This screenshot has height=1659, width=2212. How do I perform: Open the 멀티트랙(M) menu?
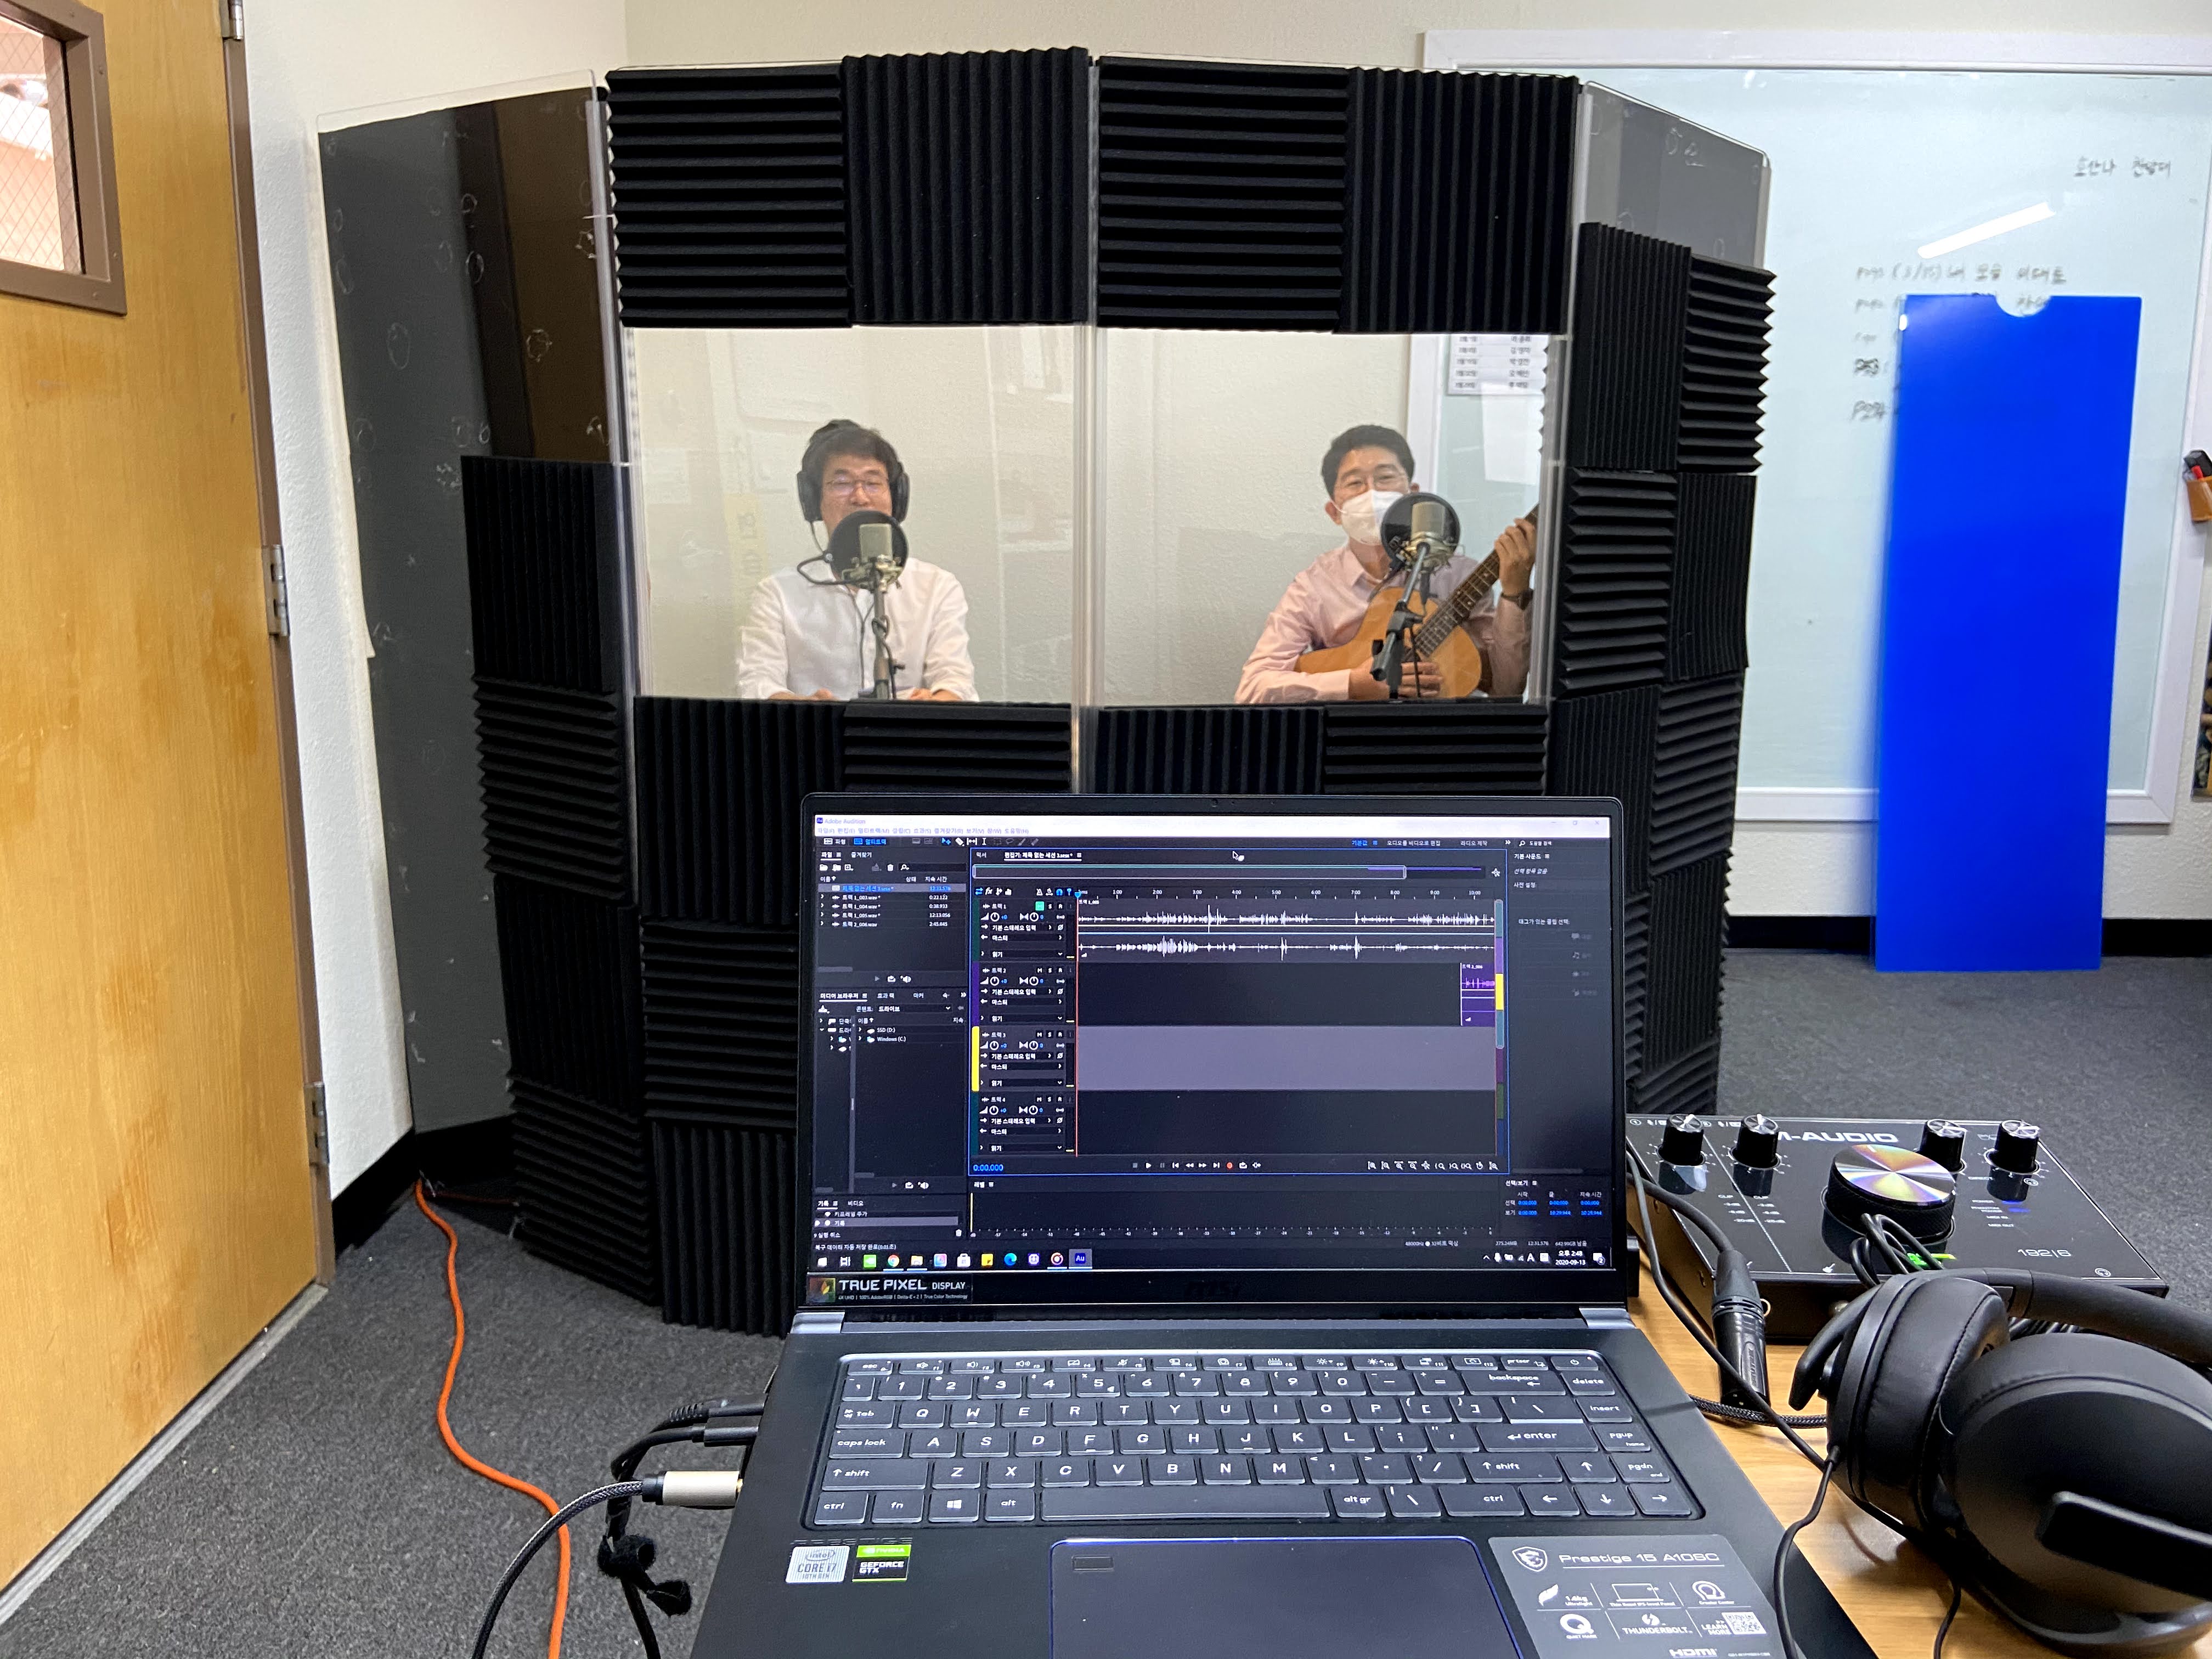coord(874,831)
